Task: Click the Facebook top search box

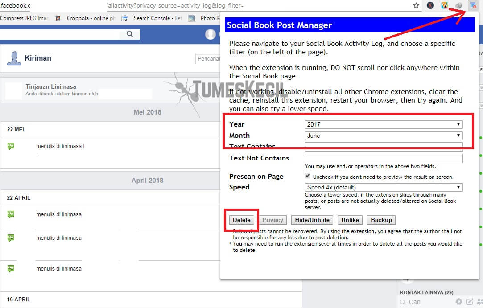Action: 60,34
